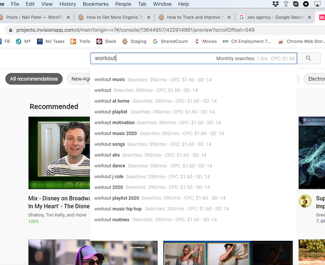Open the FB bookmark
The width and height of the screenshot is (325, 265).
pyautogui.click(x=5, y=41)
